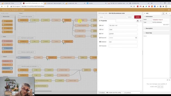Click 'valor Amarillo' function node

[82, 26]
